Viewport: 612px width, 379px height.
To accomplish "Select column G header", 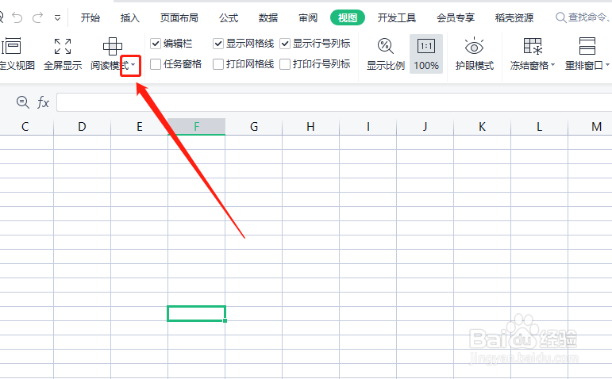I will (254, 127).
